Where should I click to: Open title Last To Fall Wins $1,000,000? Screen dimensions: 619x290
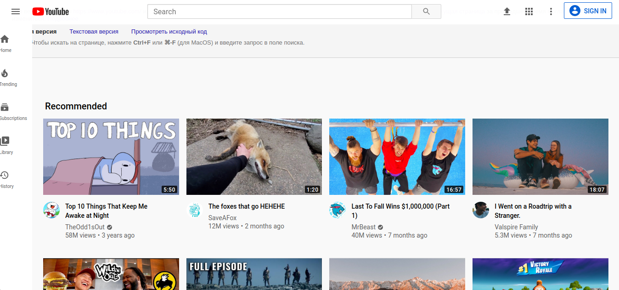pos(400,211)
